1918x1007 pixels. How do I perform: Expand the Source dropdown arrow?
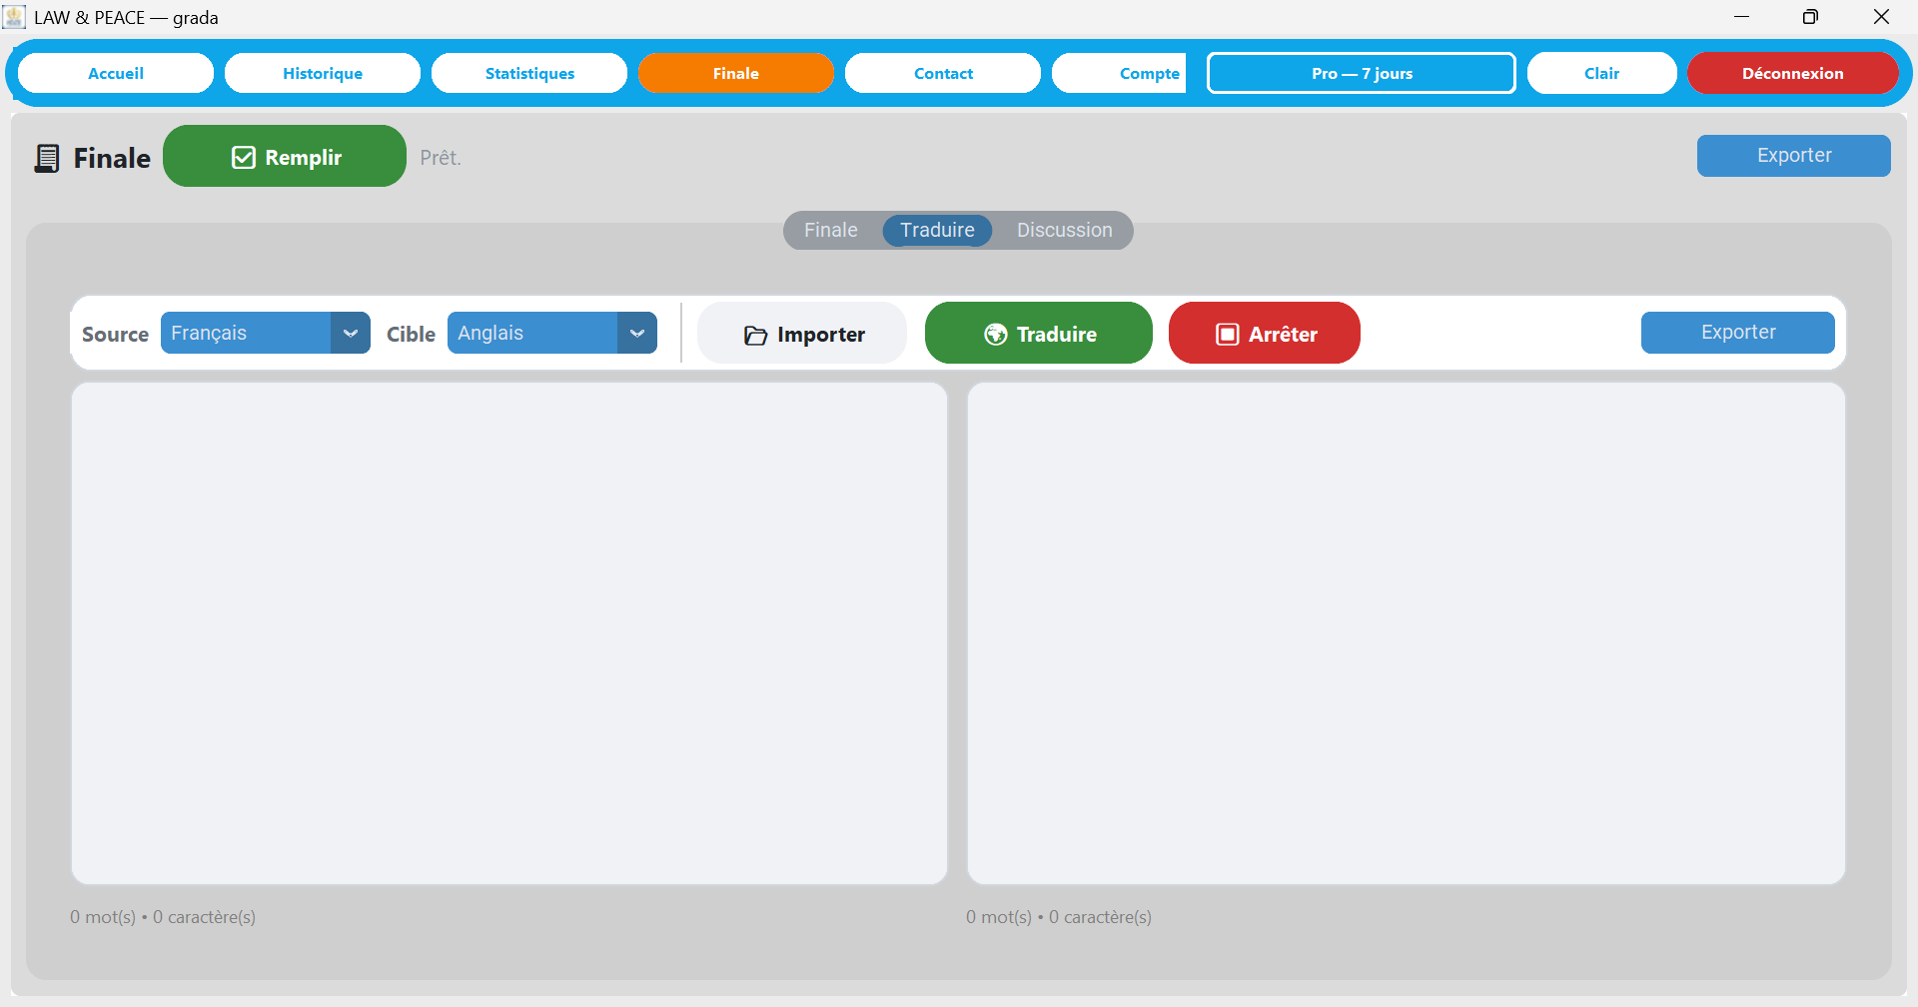point(351,333)
